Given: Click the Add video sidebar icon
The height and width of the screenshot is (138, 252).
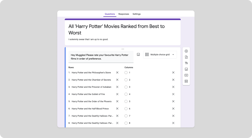Looking at the screenshot, I should [186, 75].
